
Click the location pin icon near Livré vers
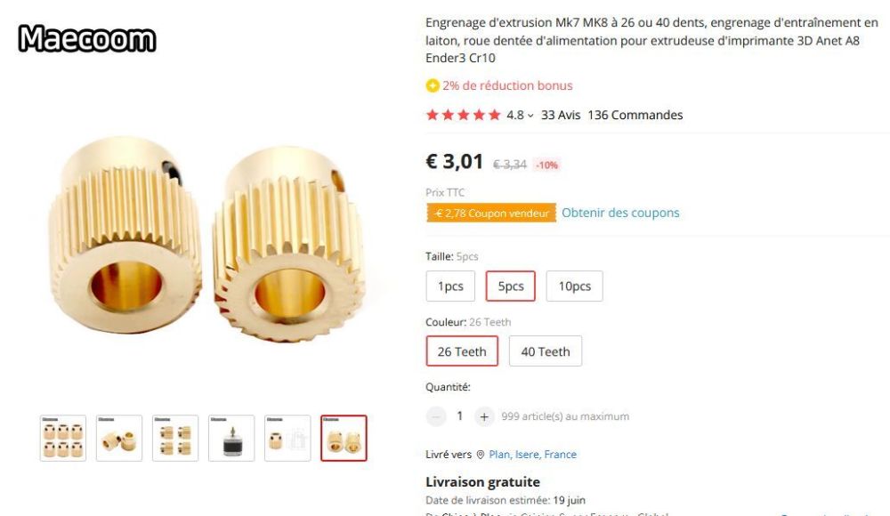click(481, 455)
